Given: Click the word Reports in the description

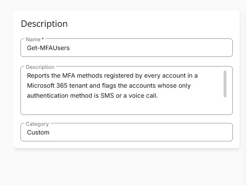Looking at the screenshot, I should tap(38, 76).
